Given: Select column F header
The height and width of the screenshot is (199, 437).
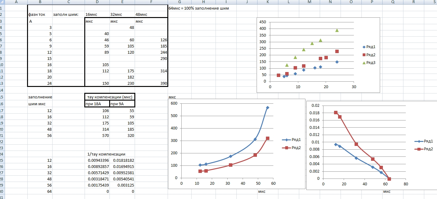Looking at the screenshot, I should [151, 2].
